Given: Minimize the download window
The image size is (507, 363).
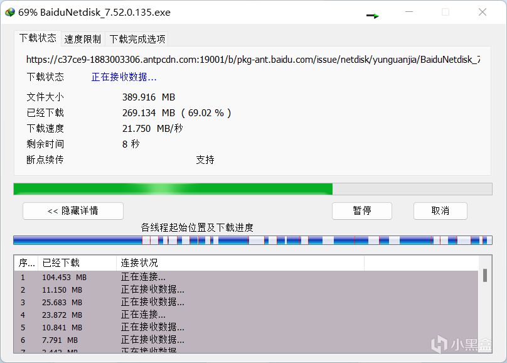Looking at the screenshot, I should point(409,12).
